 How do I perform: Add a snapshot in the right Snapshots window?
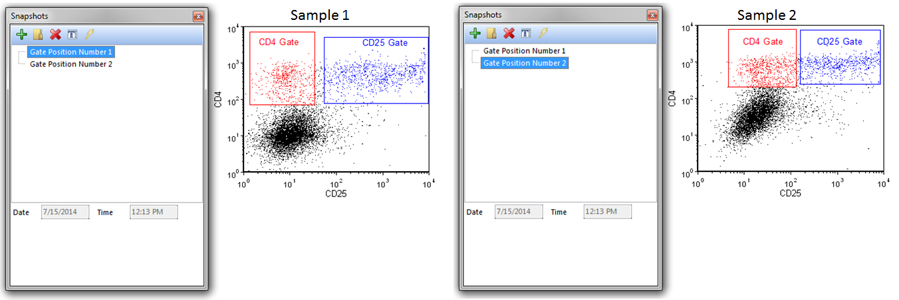475,33
